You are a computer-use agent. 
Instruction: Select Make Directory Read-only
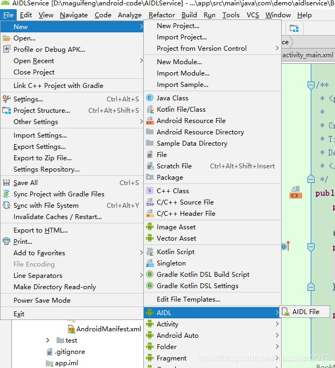[x=72, y=287]
